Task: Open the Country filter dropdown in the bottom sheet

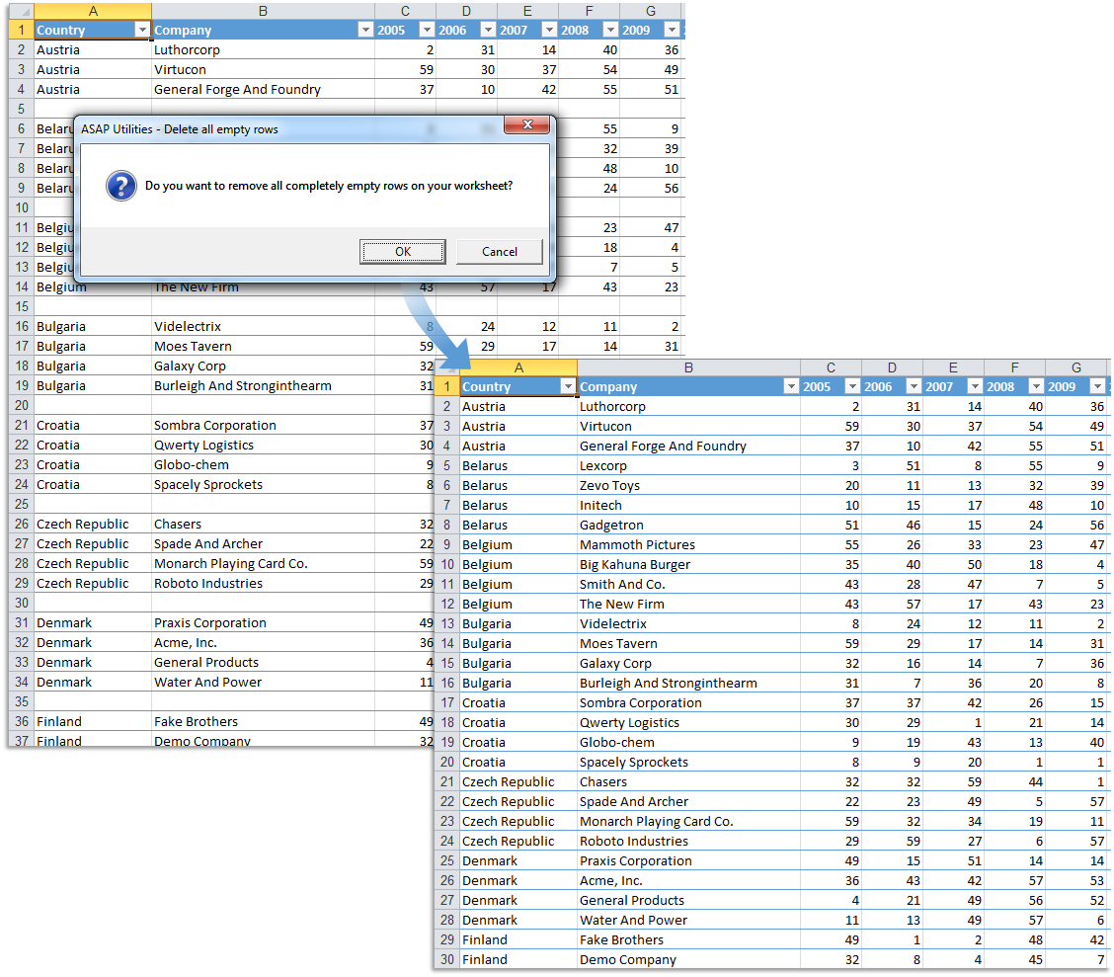Action: [568, 386]
